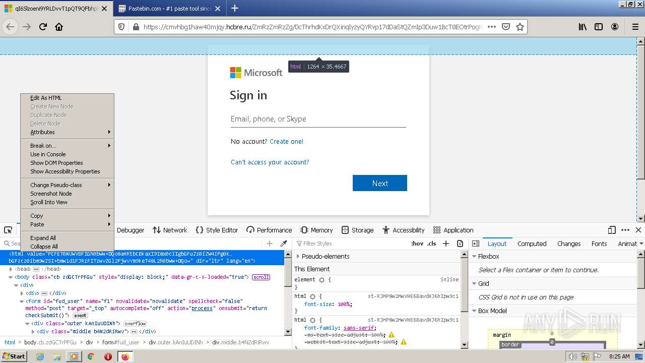
Task: Show sidebars icon in Firefox toolbar
Action: click(x=599, y=27)
